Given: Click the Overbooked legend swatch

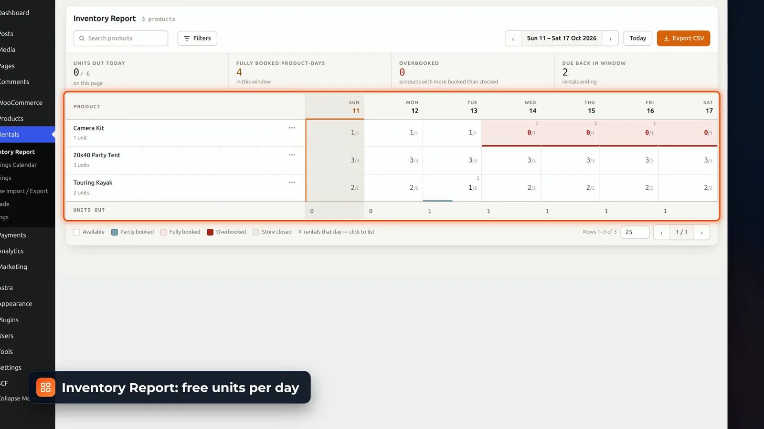Looking at the screenshot, I should 210,232.
